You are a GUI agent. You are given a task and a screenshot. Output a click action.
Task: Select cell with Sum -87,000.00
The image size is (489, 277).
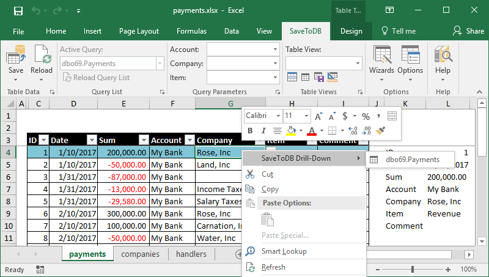click(x=123, y=177)
